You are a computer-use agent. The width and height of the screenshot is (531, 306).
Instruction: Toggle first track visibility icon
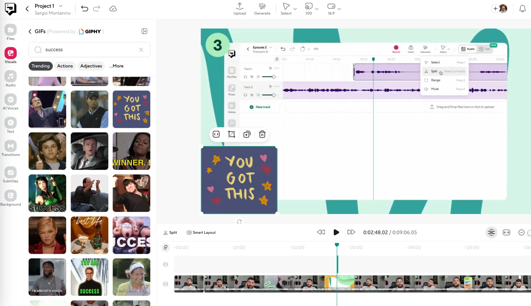pyautogui.click(x=165, y=264)
